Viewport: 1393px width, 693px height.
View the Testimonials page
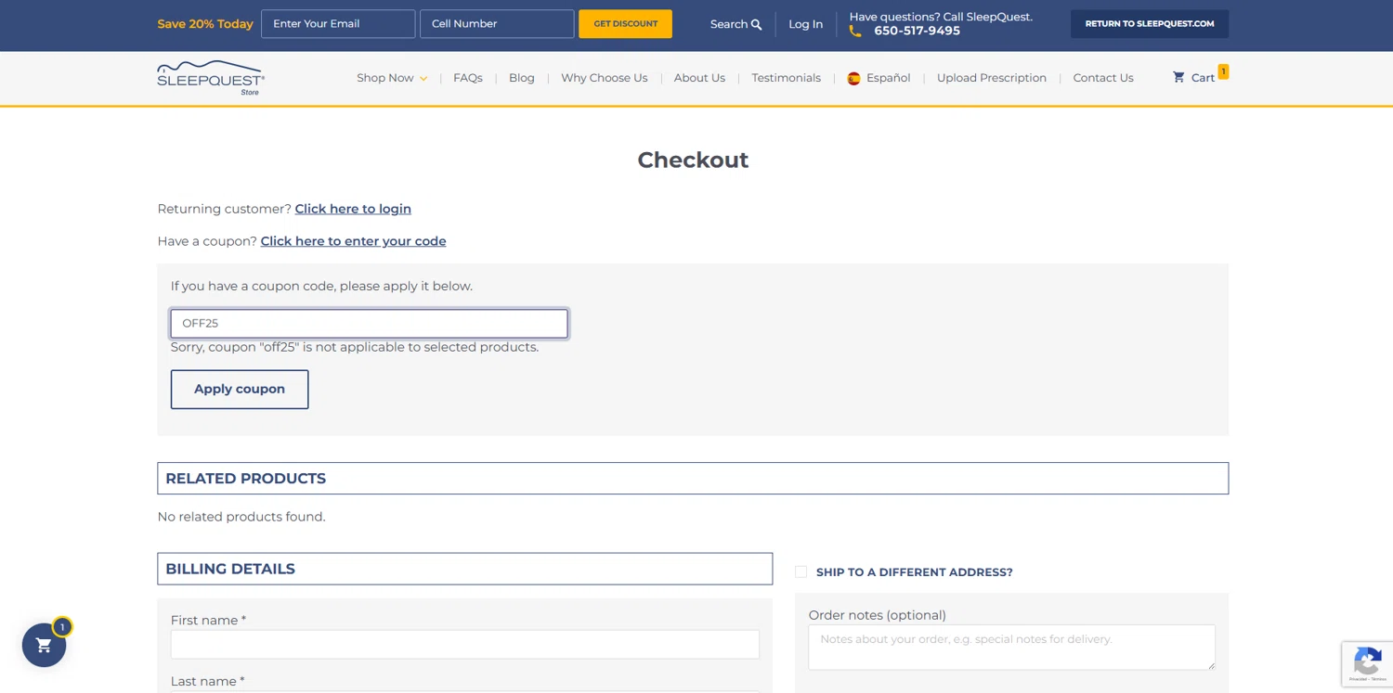click(786, 78)
